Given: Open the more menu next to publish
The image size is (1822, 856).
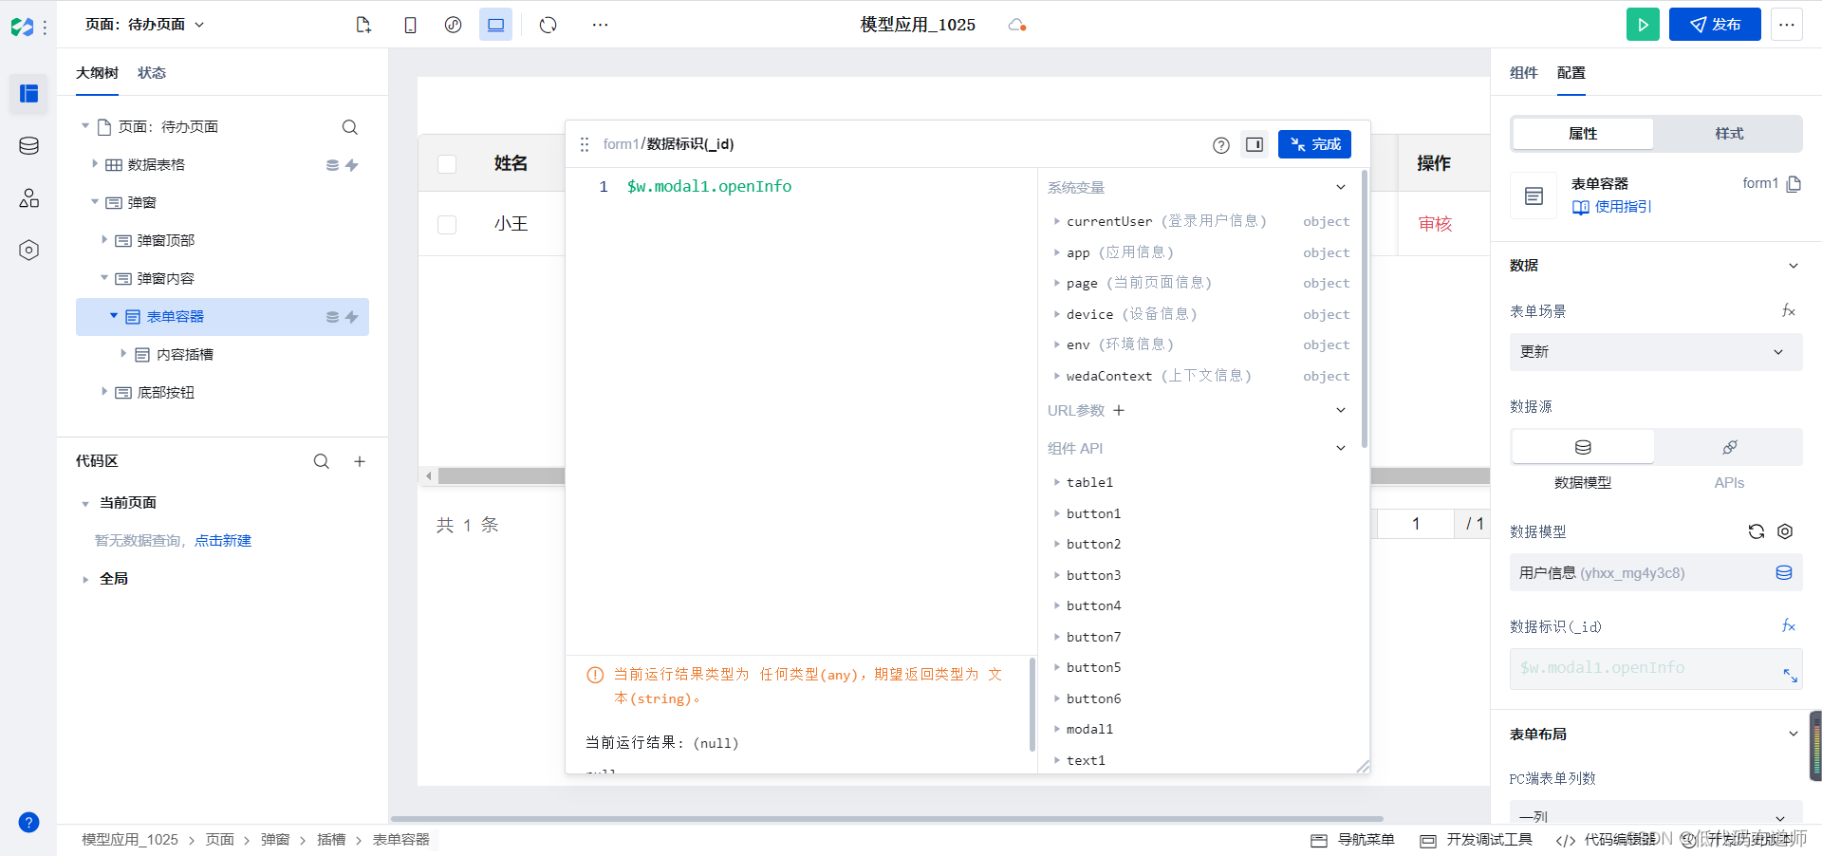Looking at the screenshot, I should pos(1787,25).
